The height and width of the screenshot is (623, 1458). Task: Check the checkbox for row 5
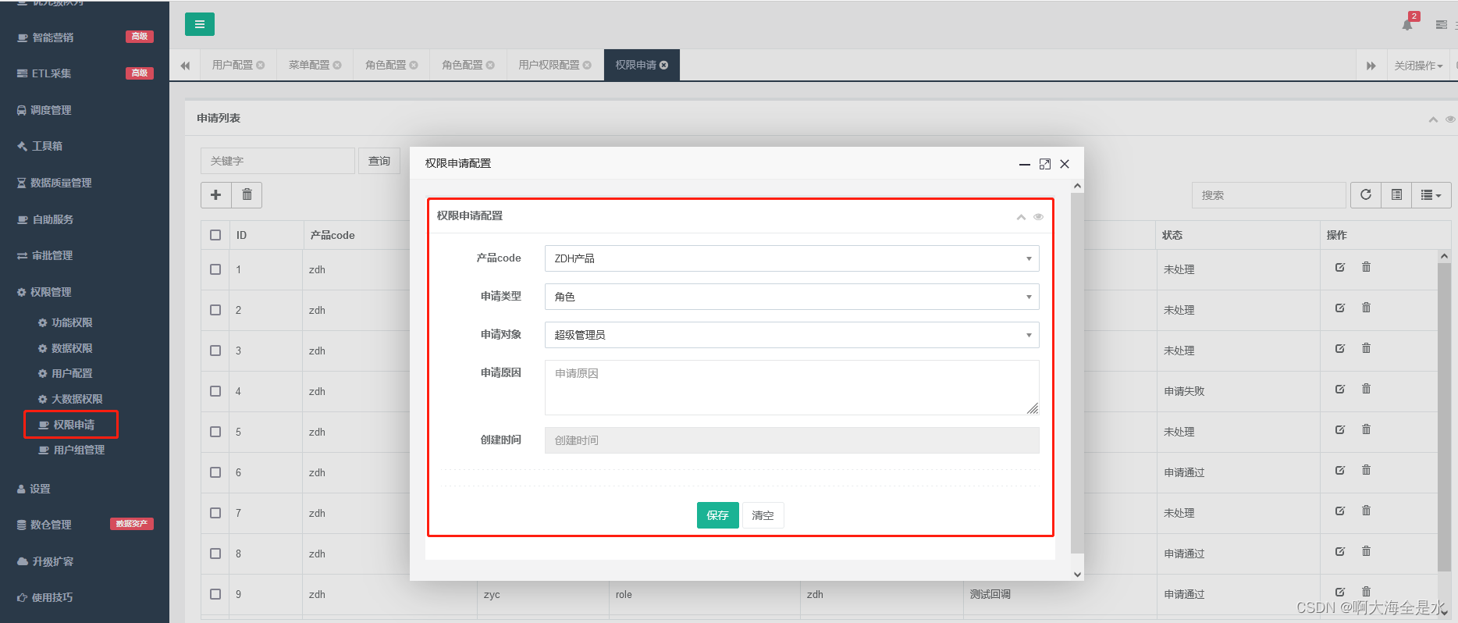pyautogui.click(x=215, y=432)
